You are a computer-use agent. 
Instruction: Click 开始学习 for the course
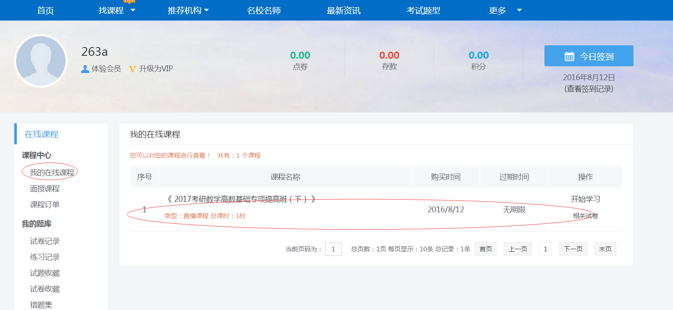click(585, 199)
